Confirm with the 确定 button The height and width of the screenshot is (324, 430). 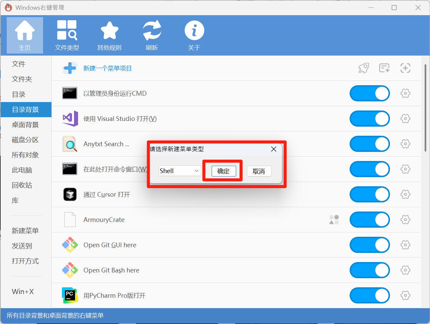224,171
